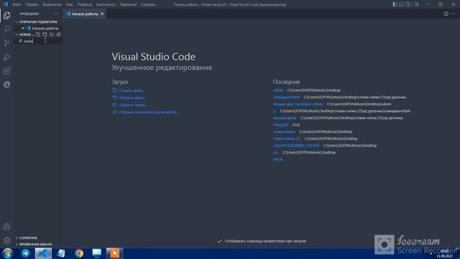This screenshot has width=460, height=259.
Task: Open the Файл menu
Action: click(x=17, y=4)
